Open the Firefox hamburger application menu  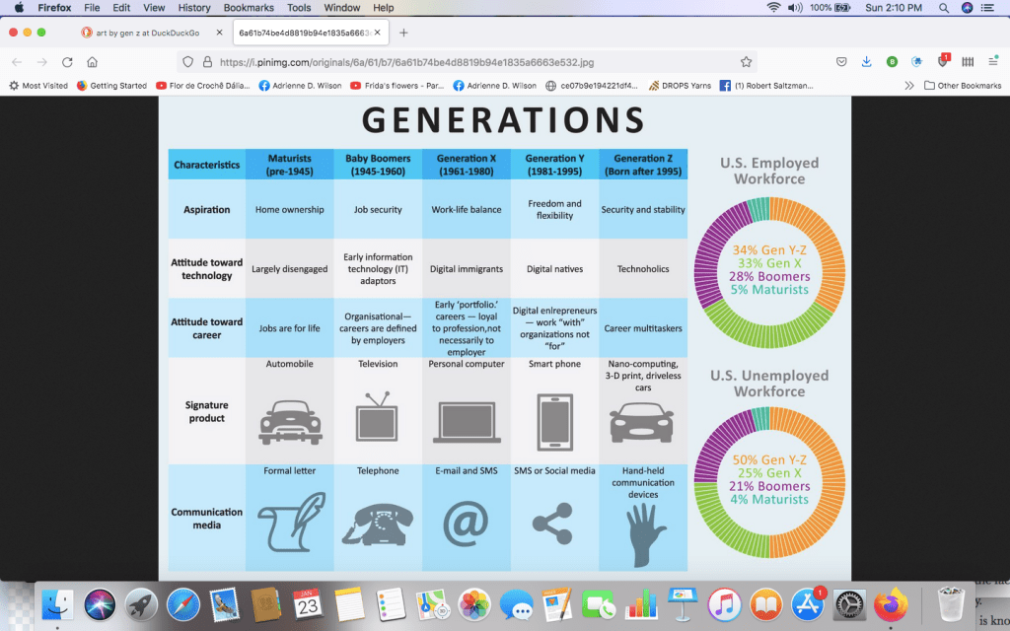coord(992,61)
